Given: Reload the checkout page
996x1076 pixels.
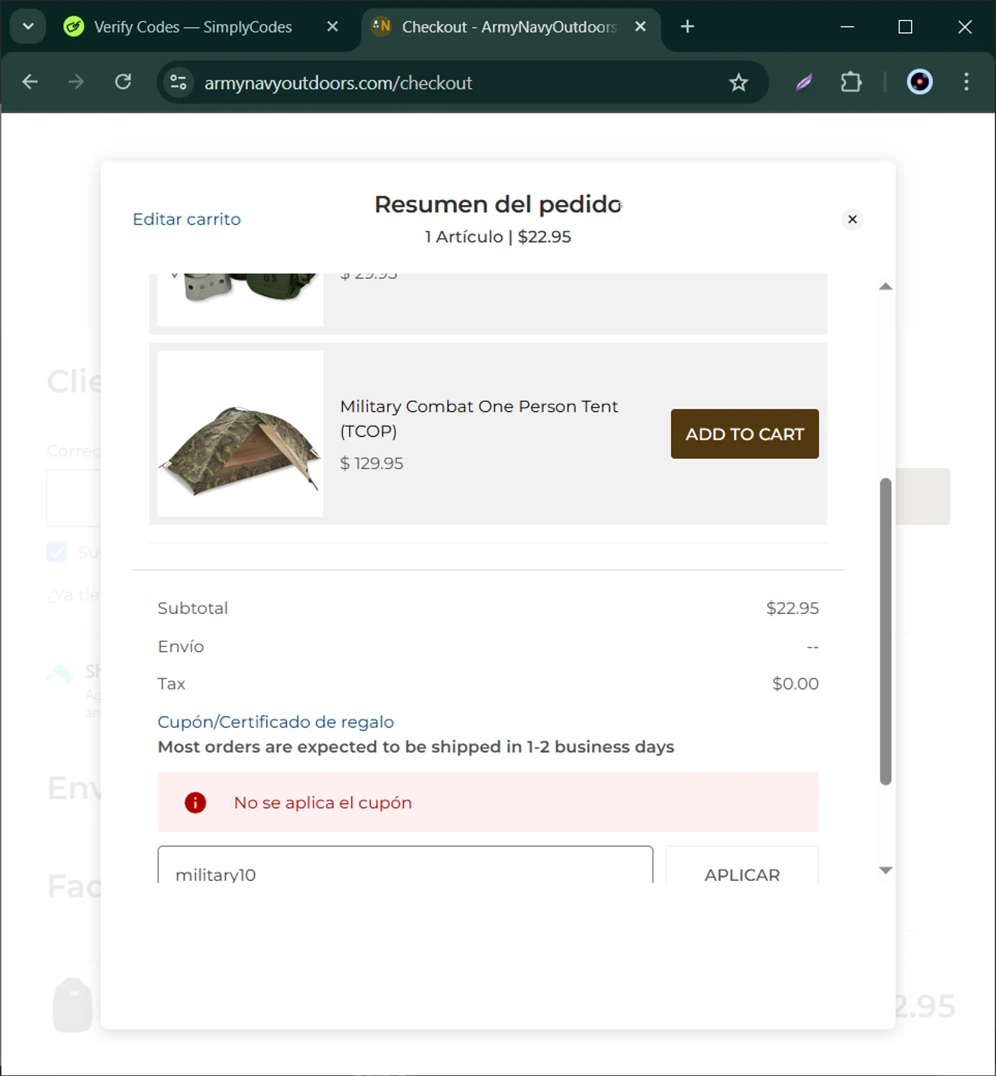Looking at the screenshot, I should [123, 82].
